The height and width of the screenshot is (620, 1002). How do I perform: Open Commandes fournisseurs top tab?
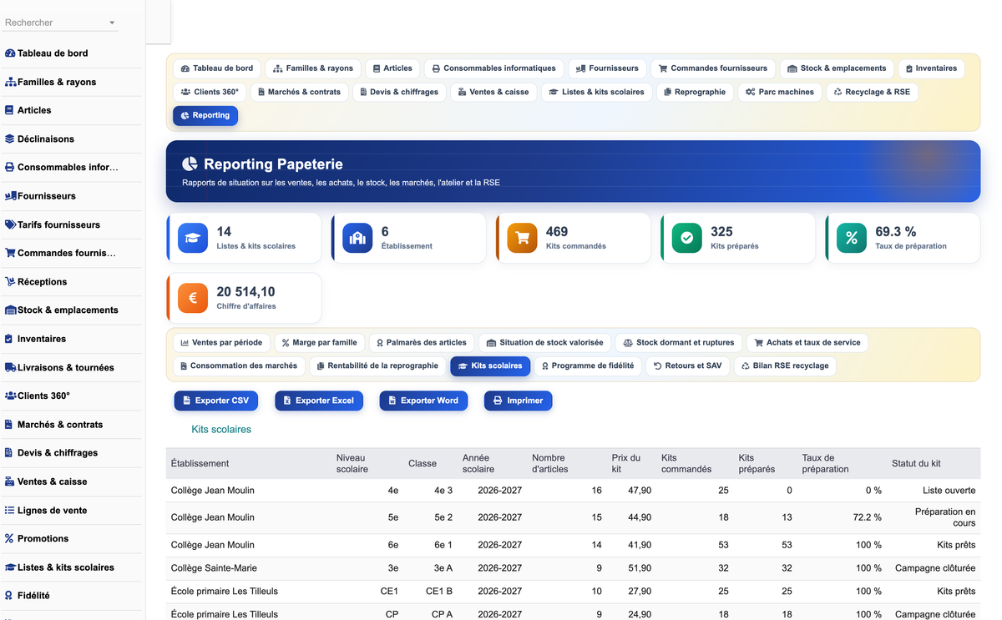pos(713,68)
